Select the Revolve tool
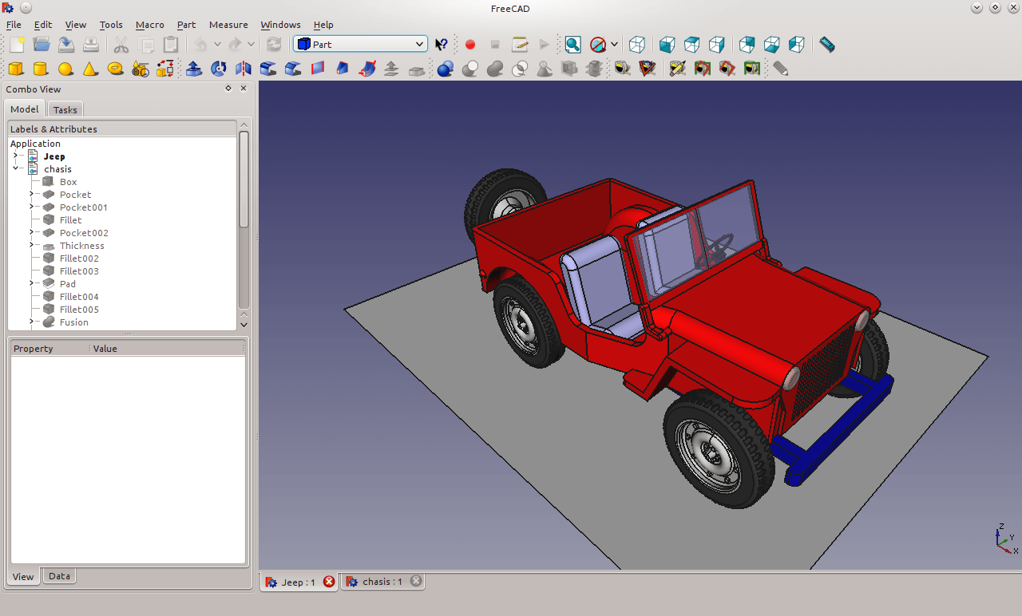Viewport: 1022px width, 616px height. pos(218,69)
